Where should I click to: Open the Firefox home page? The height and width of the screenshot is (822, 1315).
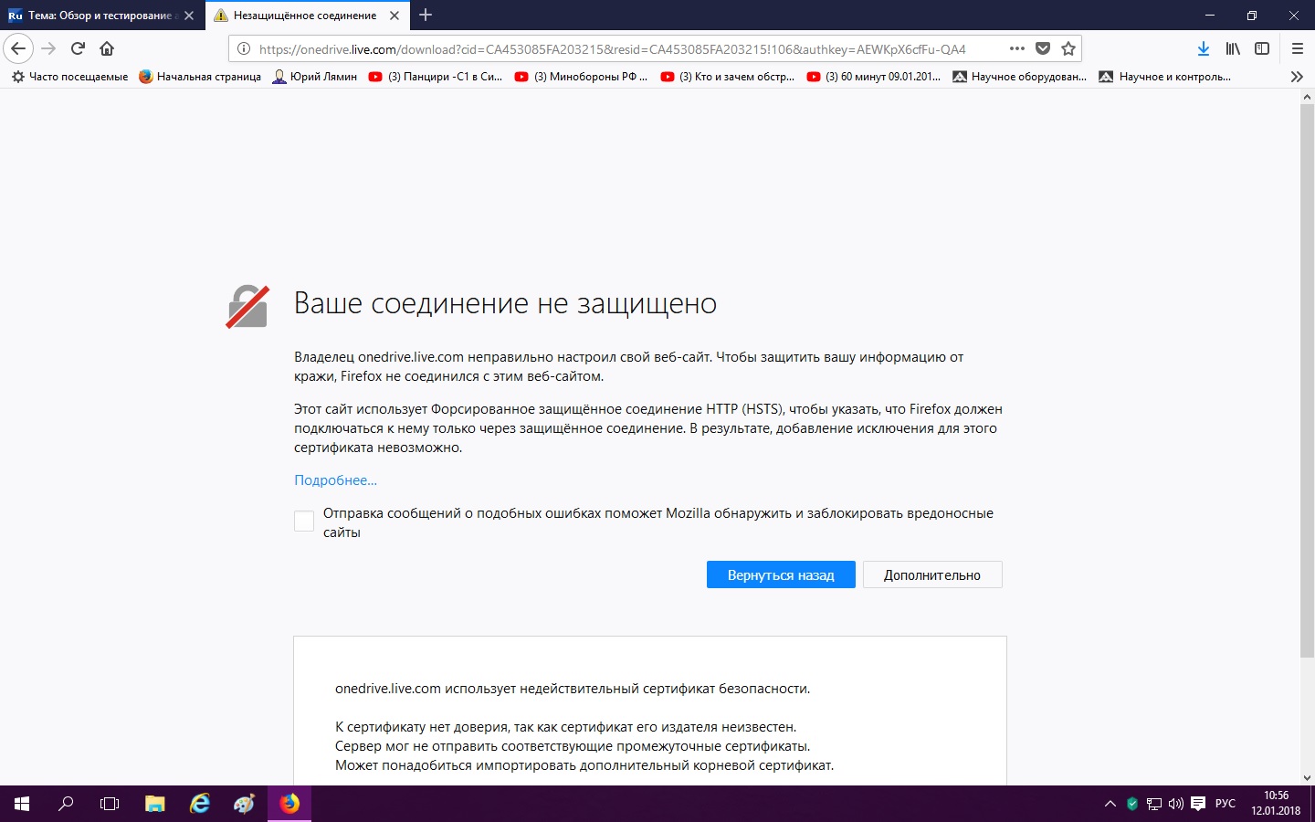(x=107, y=48)
